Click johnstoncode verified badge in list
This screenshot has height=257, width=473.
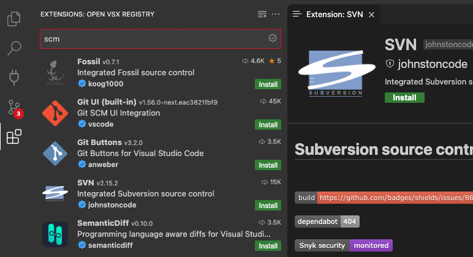click(x=81, y=204)
